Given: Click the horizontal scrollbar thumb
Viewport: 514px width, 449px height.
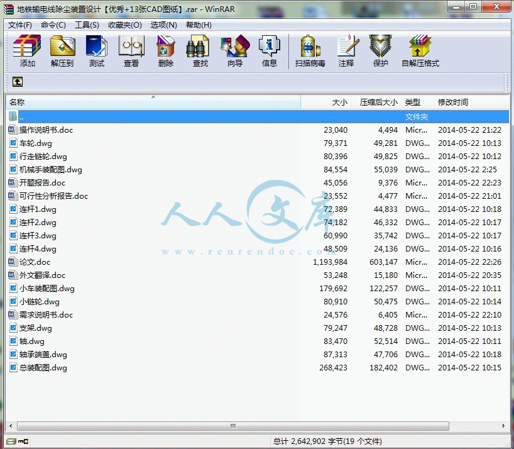Looking at the screenshot, I should coord(232,426).
